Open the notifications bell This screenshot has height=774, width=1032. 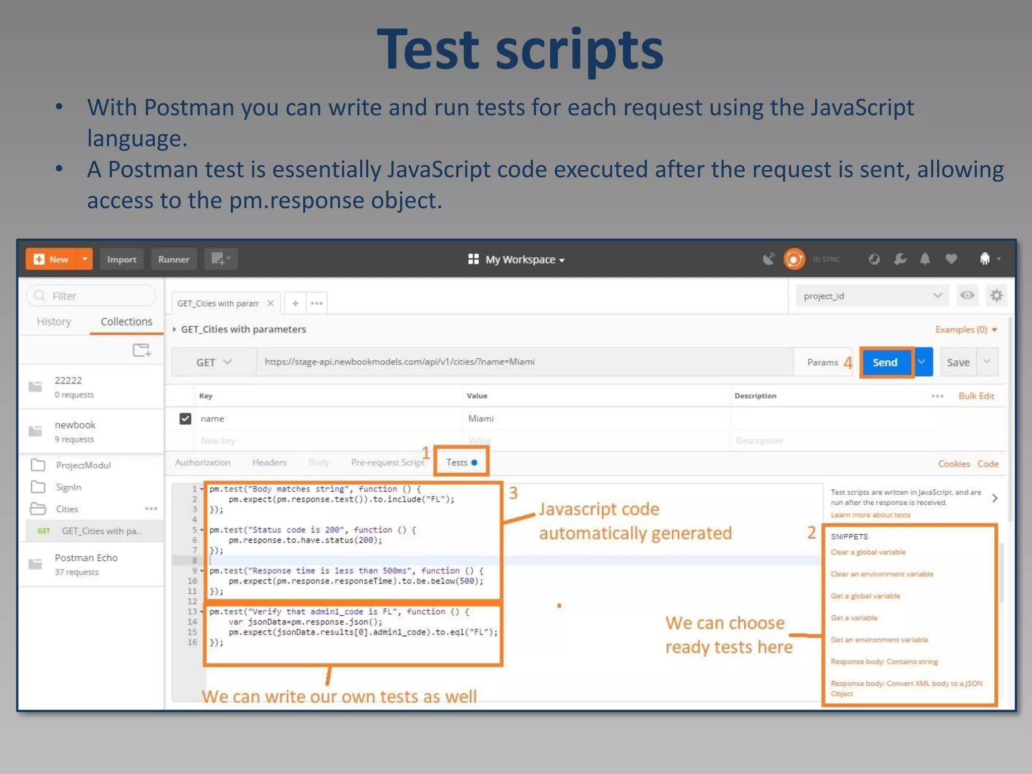click(x=925, y=259)
